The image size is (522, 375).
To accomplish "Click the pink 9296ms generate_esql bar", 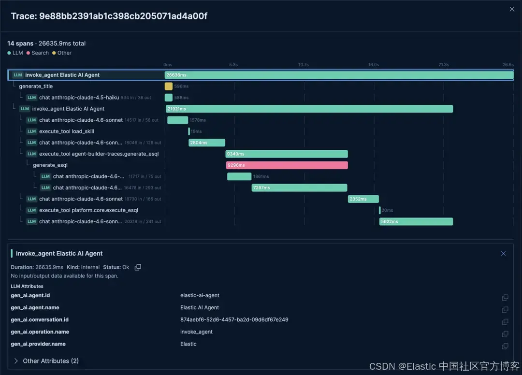I will 287,165.
